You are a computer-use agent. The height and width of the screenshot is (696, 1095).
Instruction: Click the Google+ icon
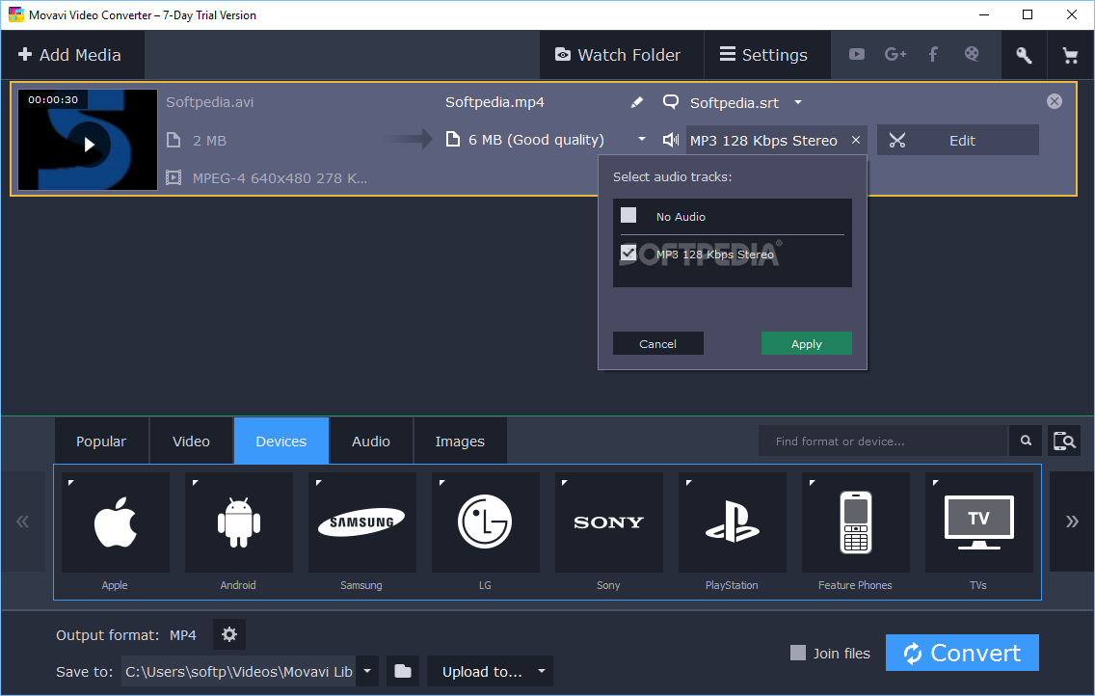pyautogui.click(x=895, y=54)
